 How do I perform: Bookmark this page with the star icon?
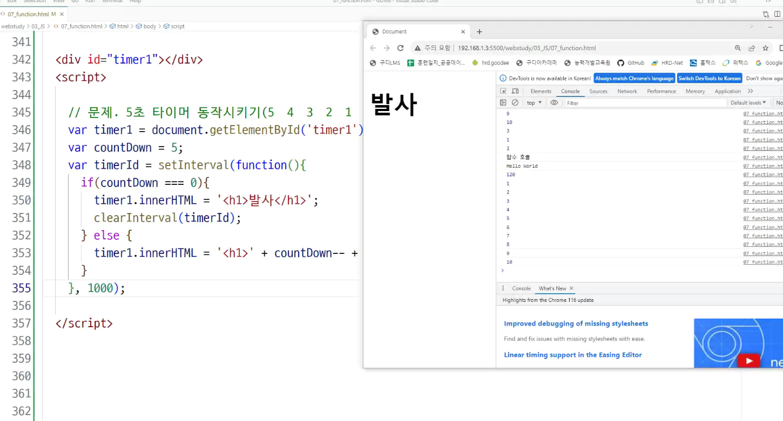(766, 48)
